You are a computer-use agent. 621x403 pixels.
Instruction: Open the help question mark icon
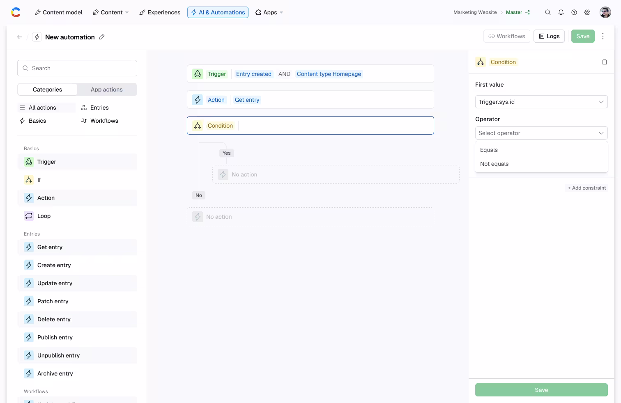(x=574, y=12)
